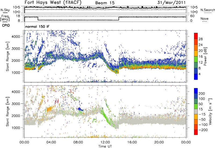Click the light green segment of Power color bar

pos(196,59)
